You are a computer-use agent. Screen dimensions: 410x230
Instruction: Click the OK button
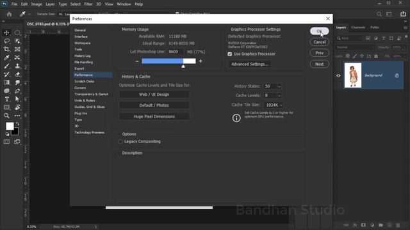point(319,31)
